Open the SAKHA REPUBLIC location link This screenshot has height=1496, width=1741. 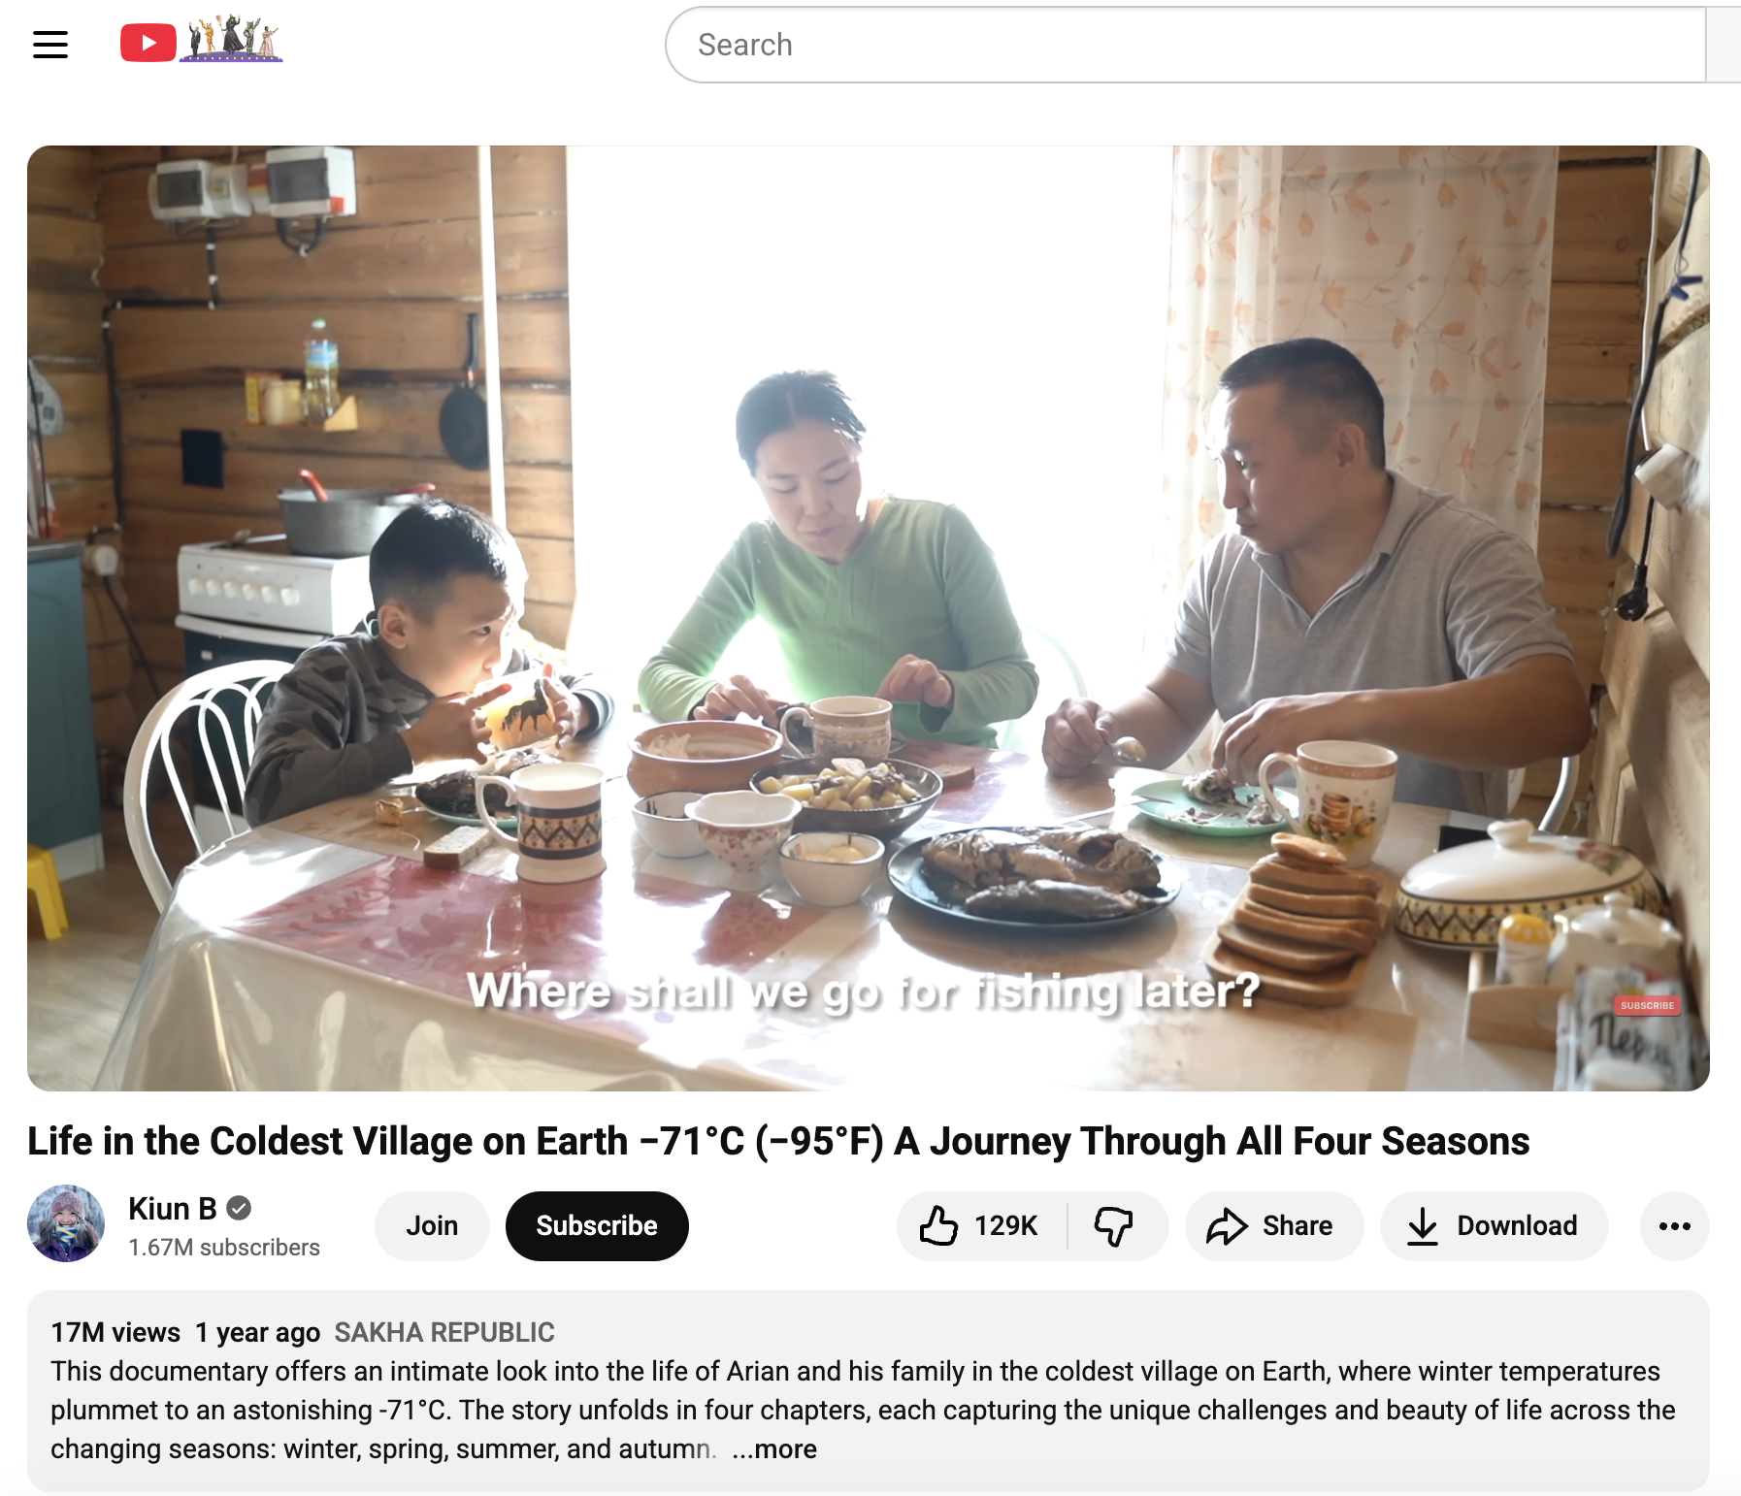click(x=444, y=1332)
